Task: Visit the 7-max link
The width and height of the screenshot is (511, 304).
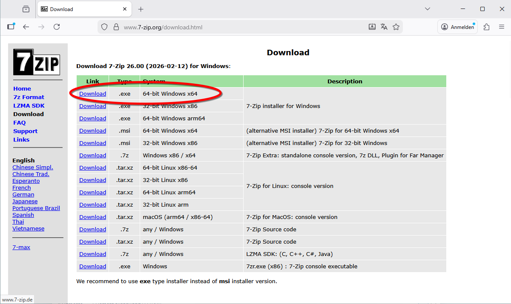Action: (21, 247)
